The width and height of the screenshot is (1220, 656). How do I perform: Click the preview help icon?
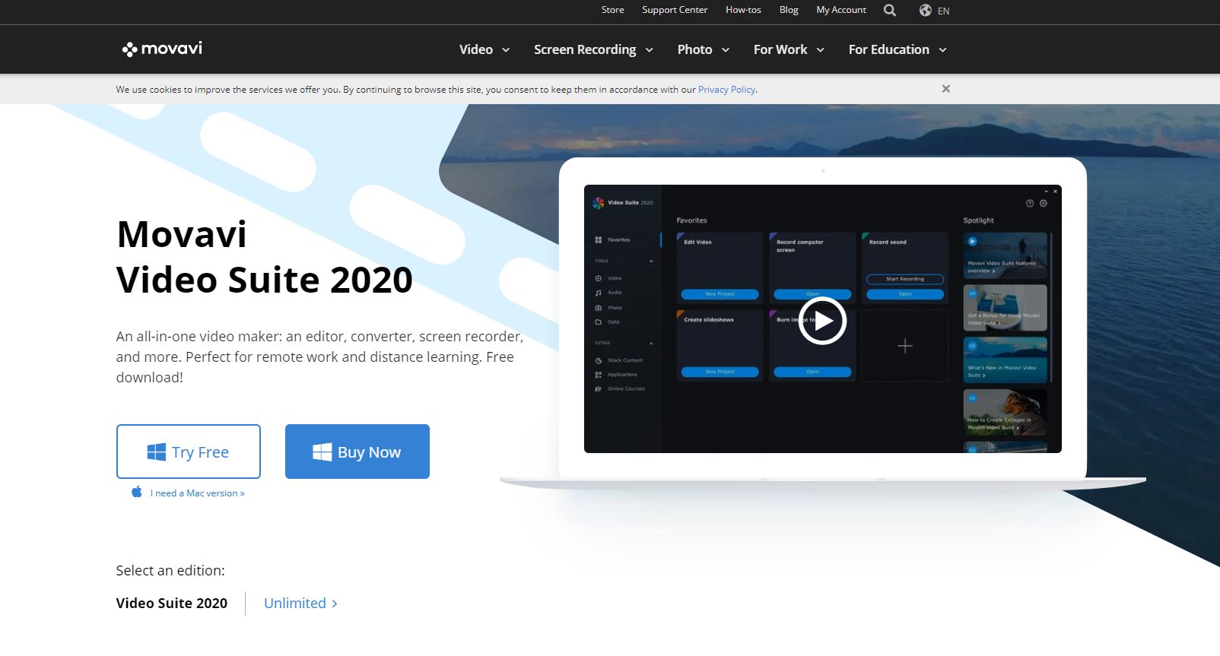pos(1030,203)
